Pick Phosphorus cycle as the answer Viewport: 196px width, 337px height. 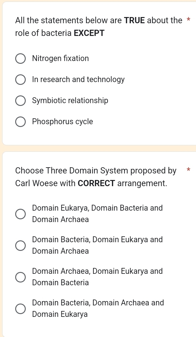click(x=20, y=122)
